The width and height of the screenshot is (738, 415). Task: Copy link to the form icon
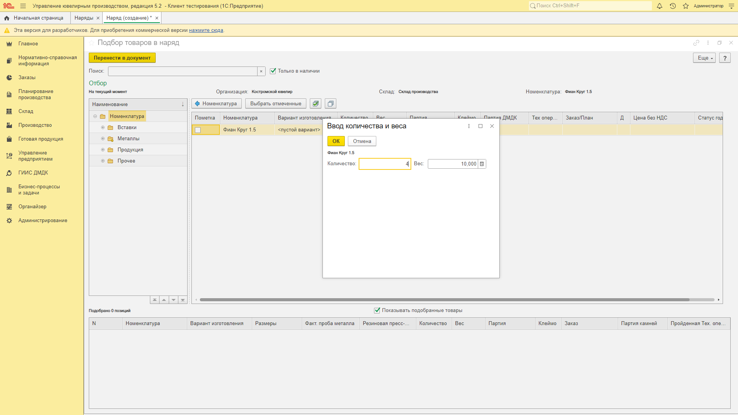pyautogui.click(x=696, y=43)
